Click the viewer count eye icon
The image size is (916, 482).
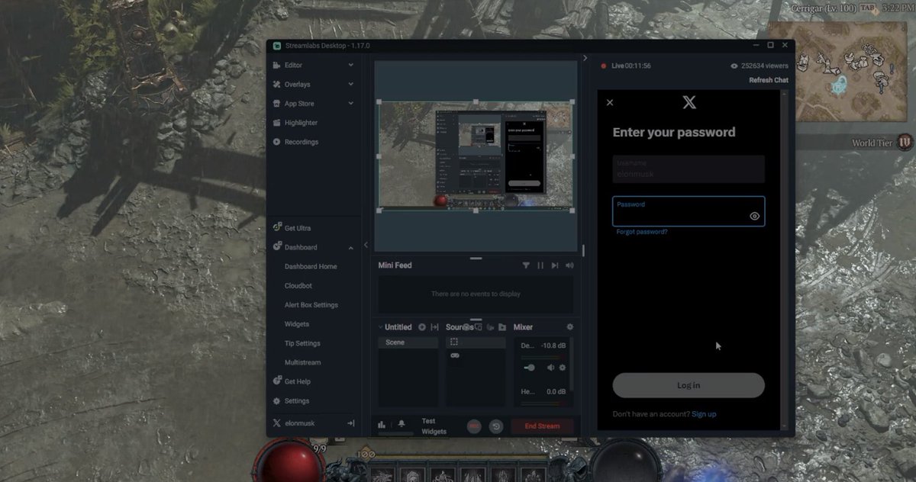pos(734,66)
